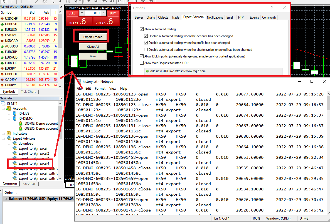Click the 608235 demo account user icon
The width and height of the screenshot is (330, 224).
click(x=21, y=129)
